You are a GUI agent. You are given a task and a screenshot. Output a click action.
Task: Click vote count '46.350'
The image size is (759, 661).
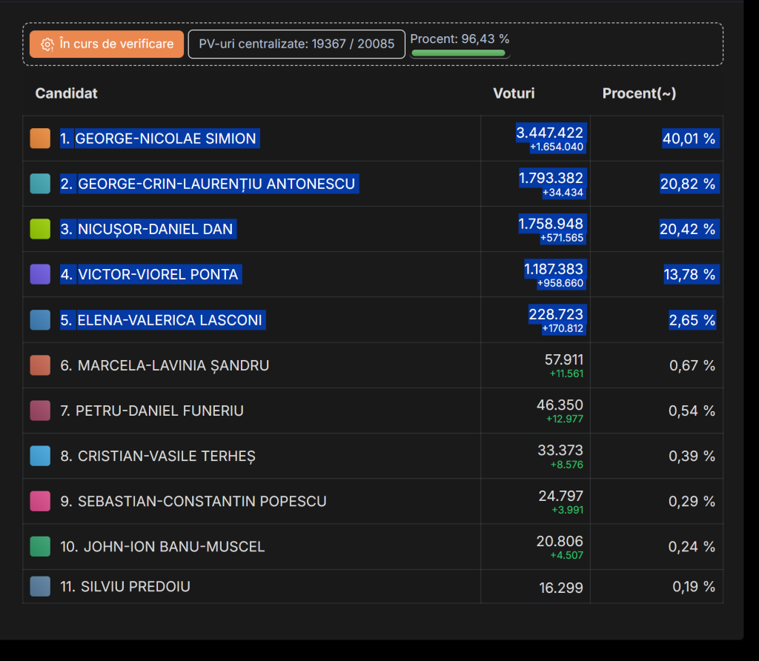pyautogui.click(x=560, y=405)
